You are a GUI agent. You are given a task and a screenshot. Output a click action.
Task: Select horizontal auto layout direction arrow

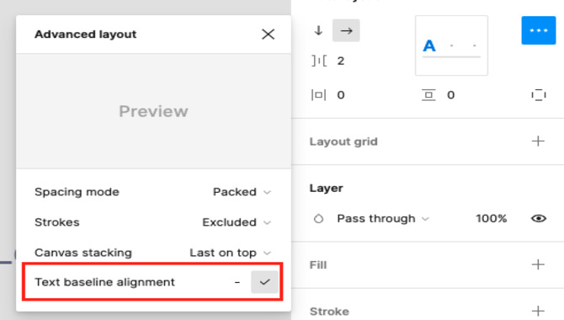pos(346,30)
